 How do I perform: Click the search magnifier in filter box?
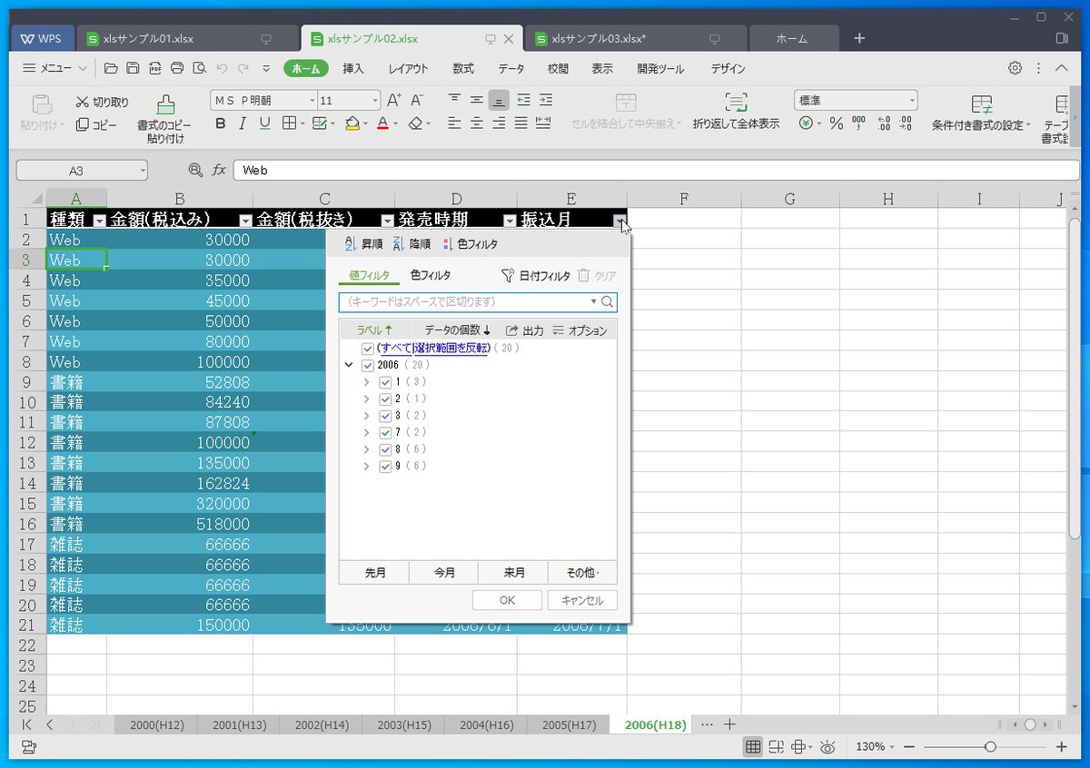tap(608, 302)
